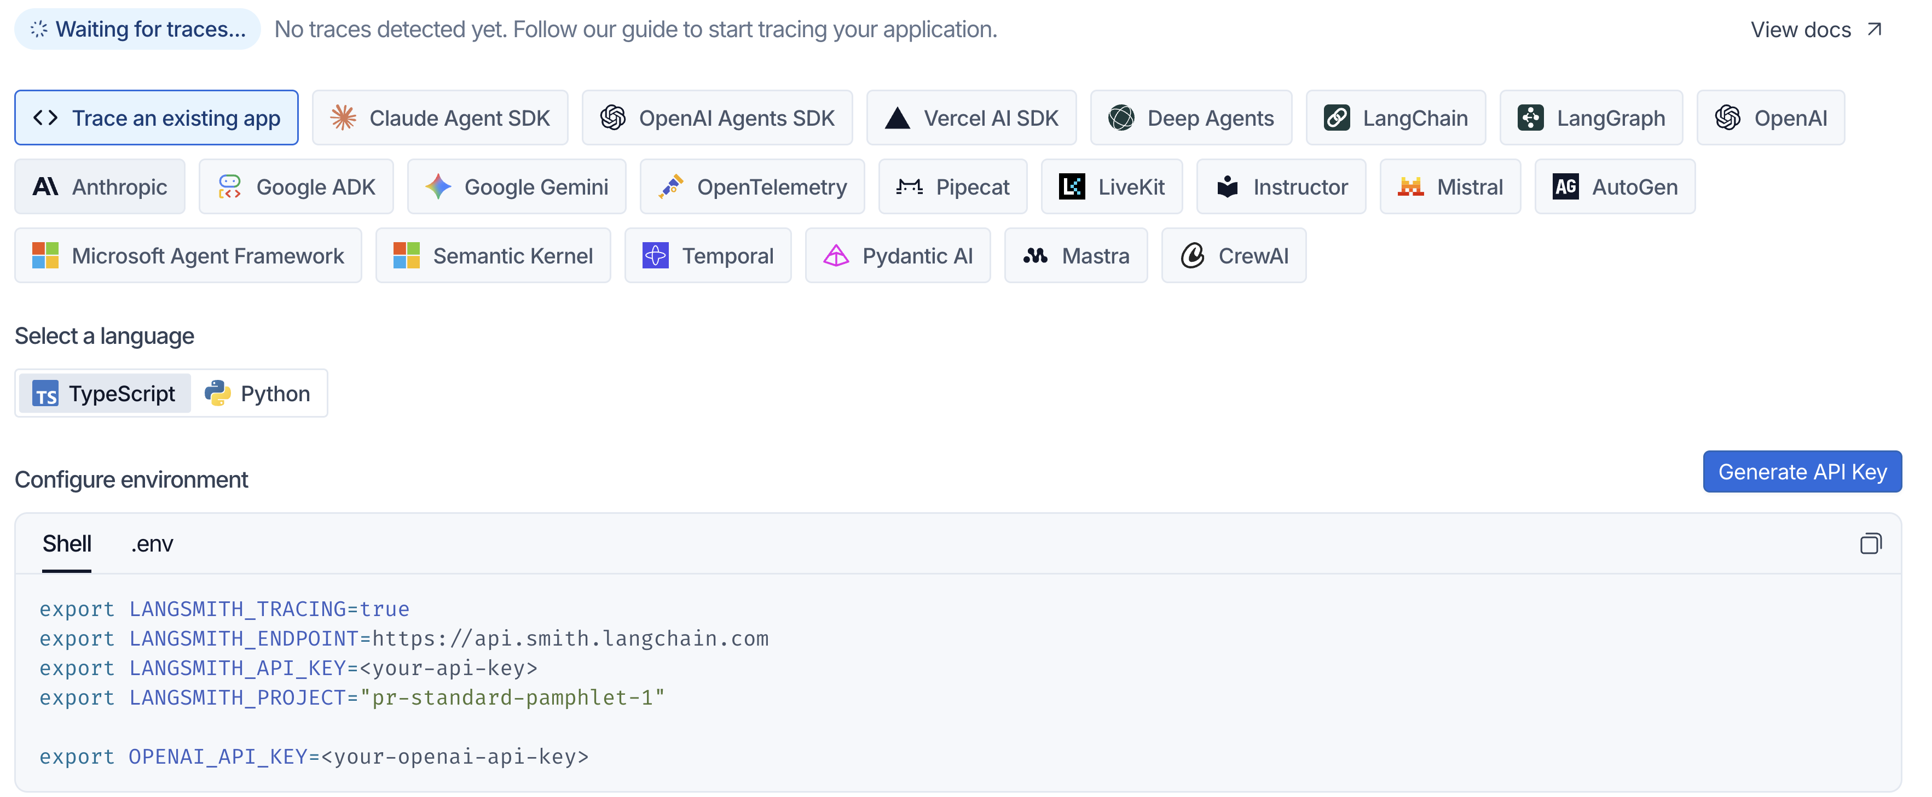The width and height of the screenshot is (1932, 797).
Task: Click the "pr-standard-pamphlet-1" project name
Action: [512, 698]
